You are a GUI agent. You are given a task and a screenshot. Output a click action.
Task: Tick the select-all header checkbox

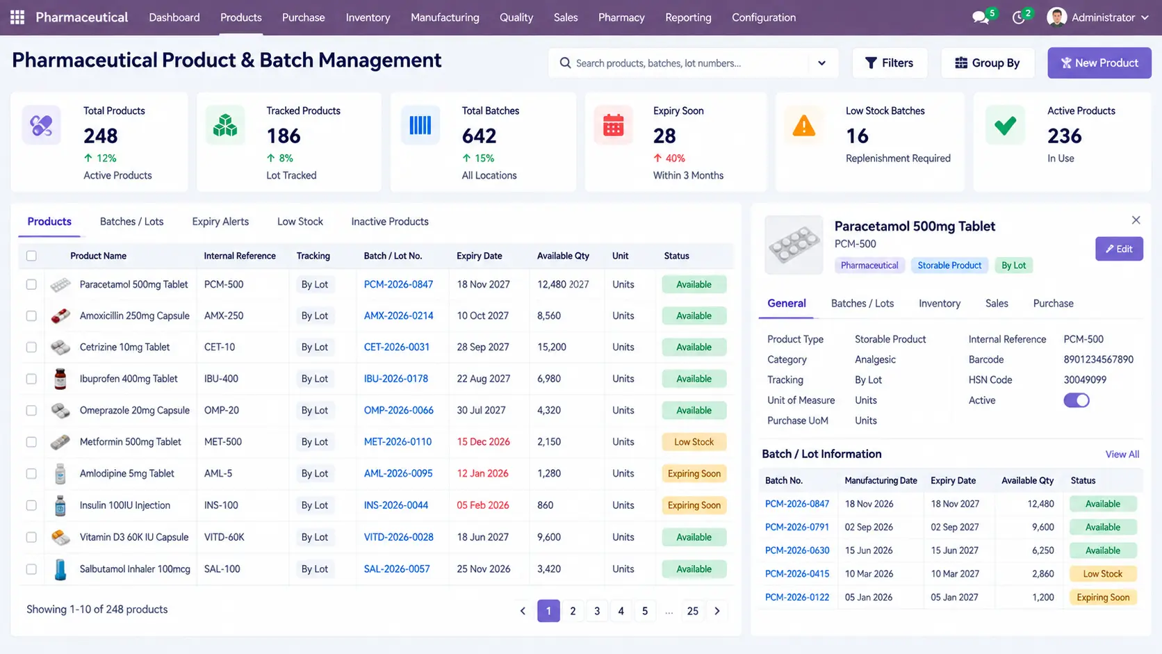point(31,256)
